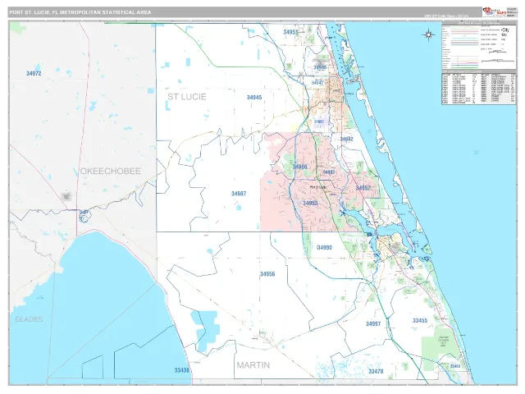Image resolution: width=525 pixels, height=394 pixels.
Task: Click ZIP code label 34982
Action: [346, 140]
